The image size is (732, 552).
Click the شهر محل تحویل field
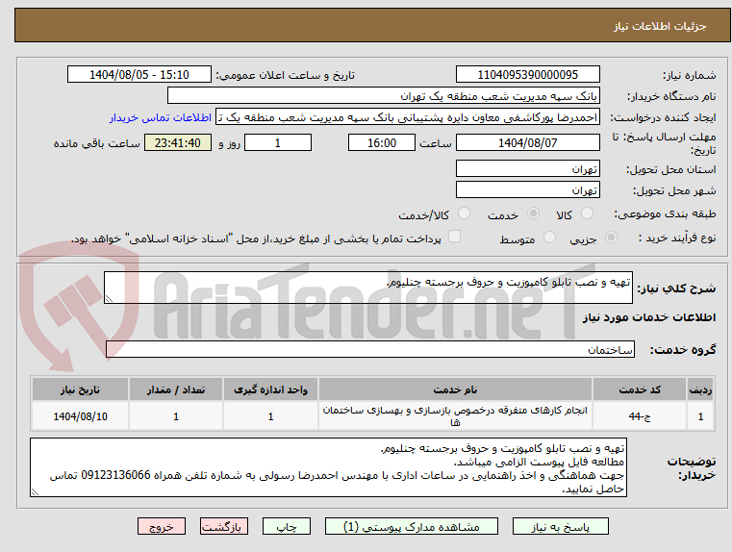[x=527, y=190]
